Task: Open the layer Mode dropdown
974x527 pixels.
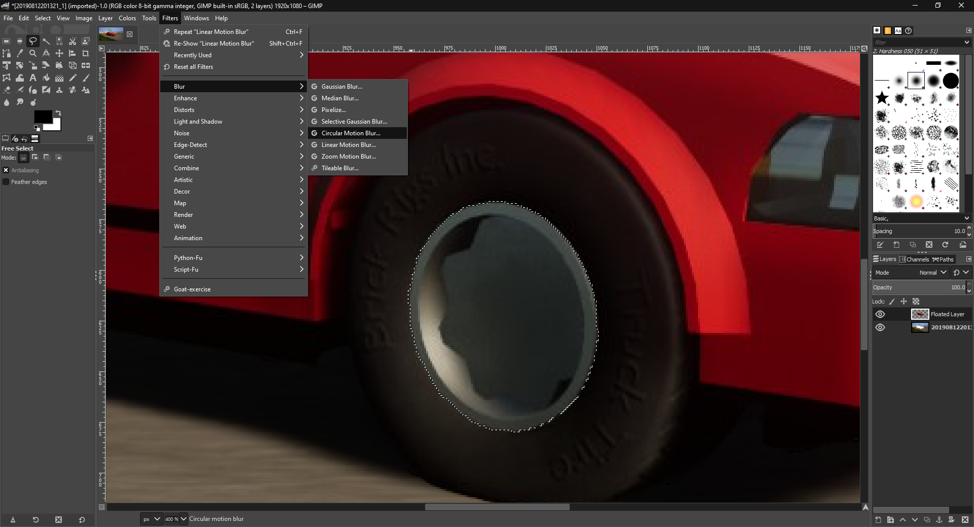Action: [932, 273]
